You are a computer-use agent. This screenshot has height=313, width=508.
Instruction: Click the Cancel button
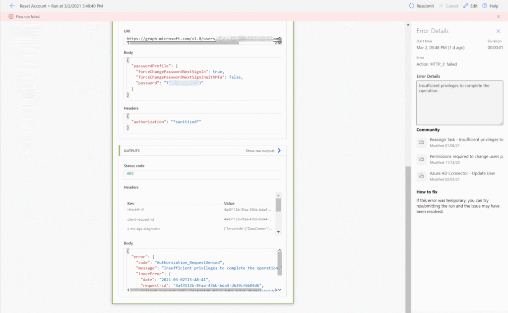point(448,6)
